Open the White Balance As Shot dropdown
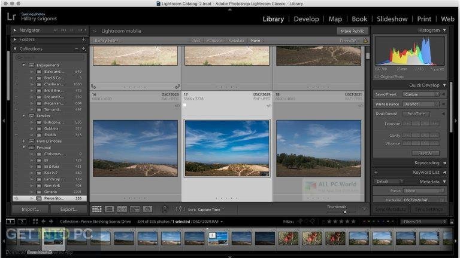460x258 pixels. [x=420, y=104]
